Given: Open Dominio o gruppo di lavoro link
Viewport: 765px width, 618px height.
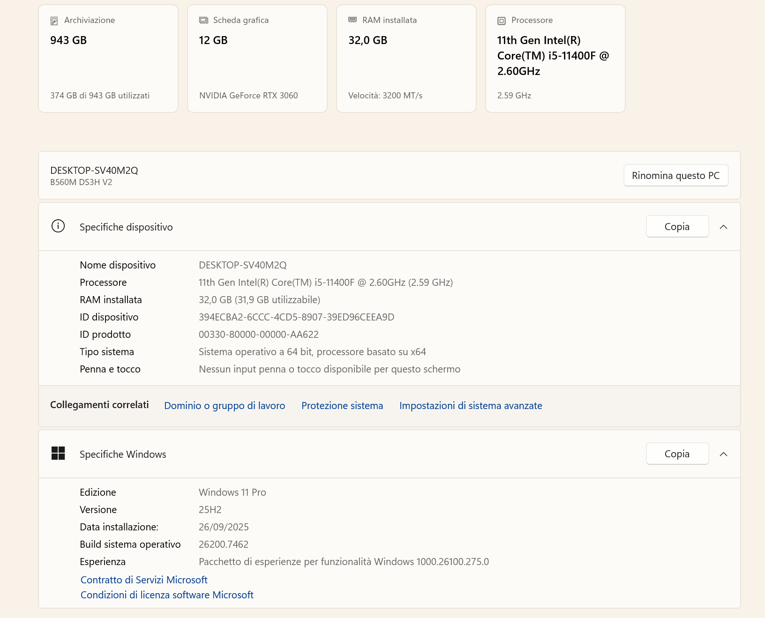Looking at the screenshot, I should [225, 406].
